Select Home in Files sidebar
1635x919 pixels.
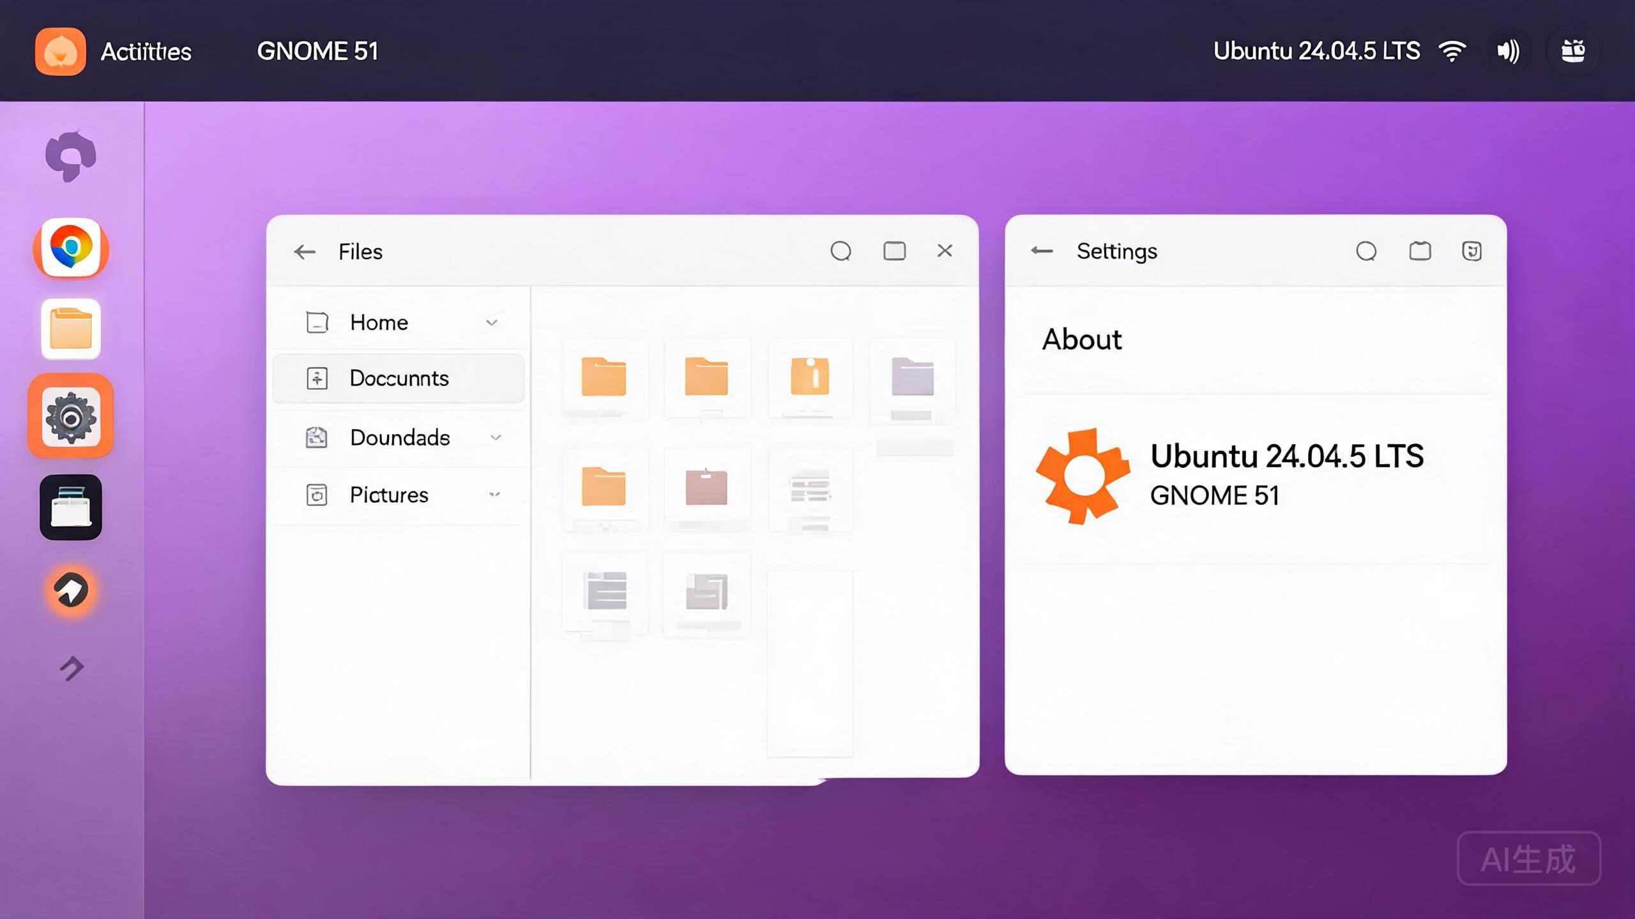point(399,322)
